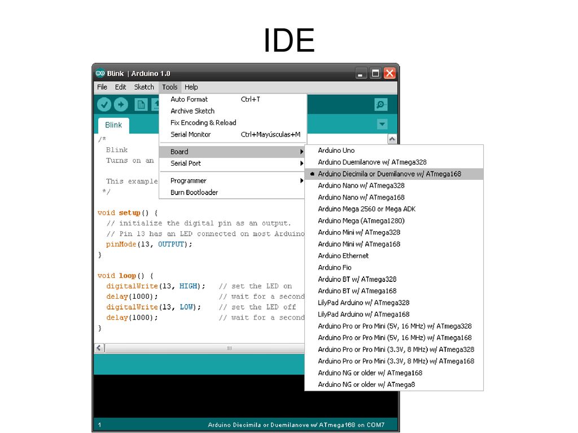
Task: Select Arduino Ethernet board
Action: pos(394,256)
